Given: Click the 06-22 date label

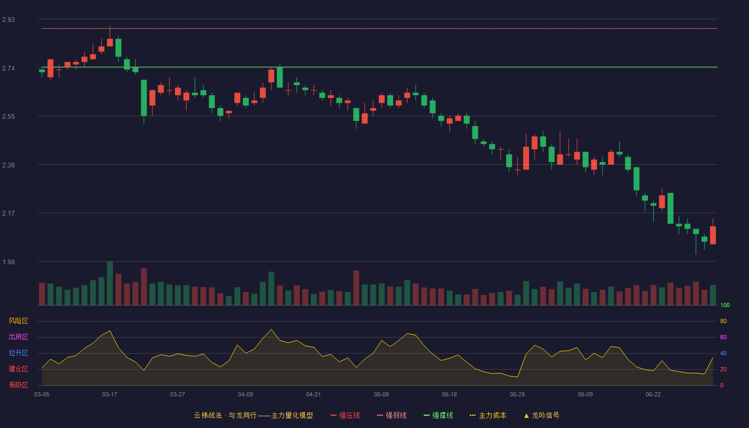Looking at the screenshot, I should (x=653, y=394).
